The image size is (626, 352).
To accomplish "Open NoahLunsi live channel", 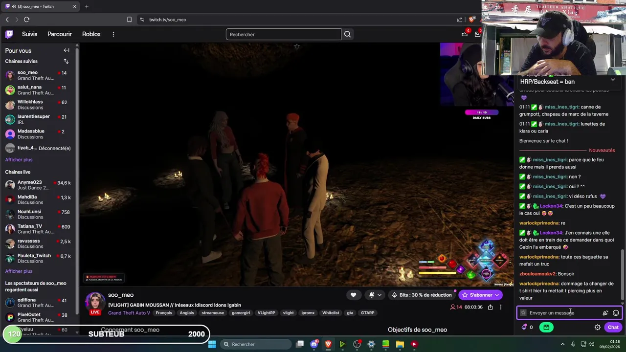I will click(x=38, y=215).
